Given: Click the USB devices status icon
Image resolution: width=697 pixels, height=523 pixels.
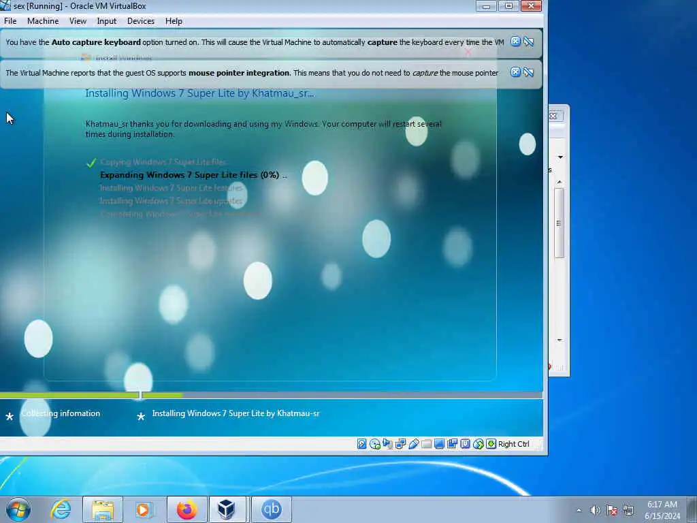Looking at the screenshot, I should click(x=413, y=444).
